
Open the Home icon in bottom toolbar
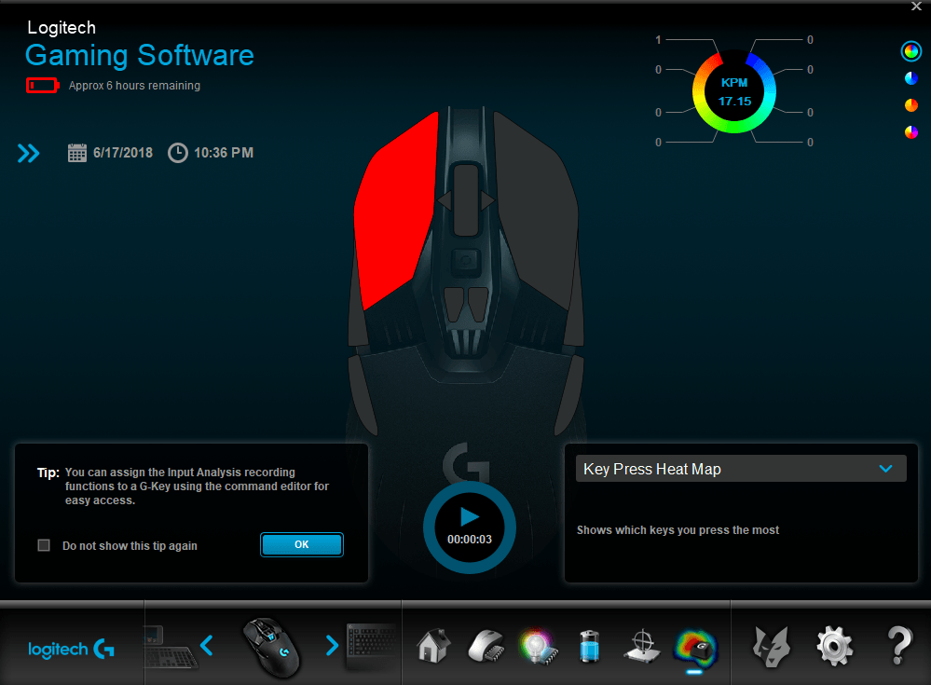(x=430, y=645)
